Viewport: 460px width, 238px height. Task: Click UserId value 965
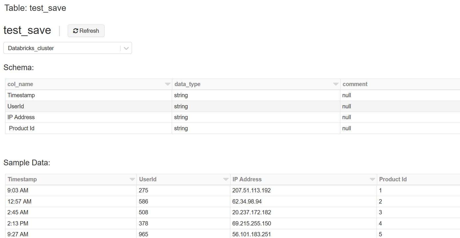click(143, 234)
